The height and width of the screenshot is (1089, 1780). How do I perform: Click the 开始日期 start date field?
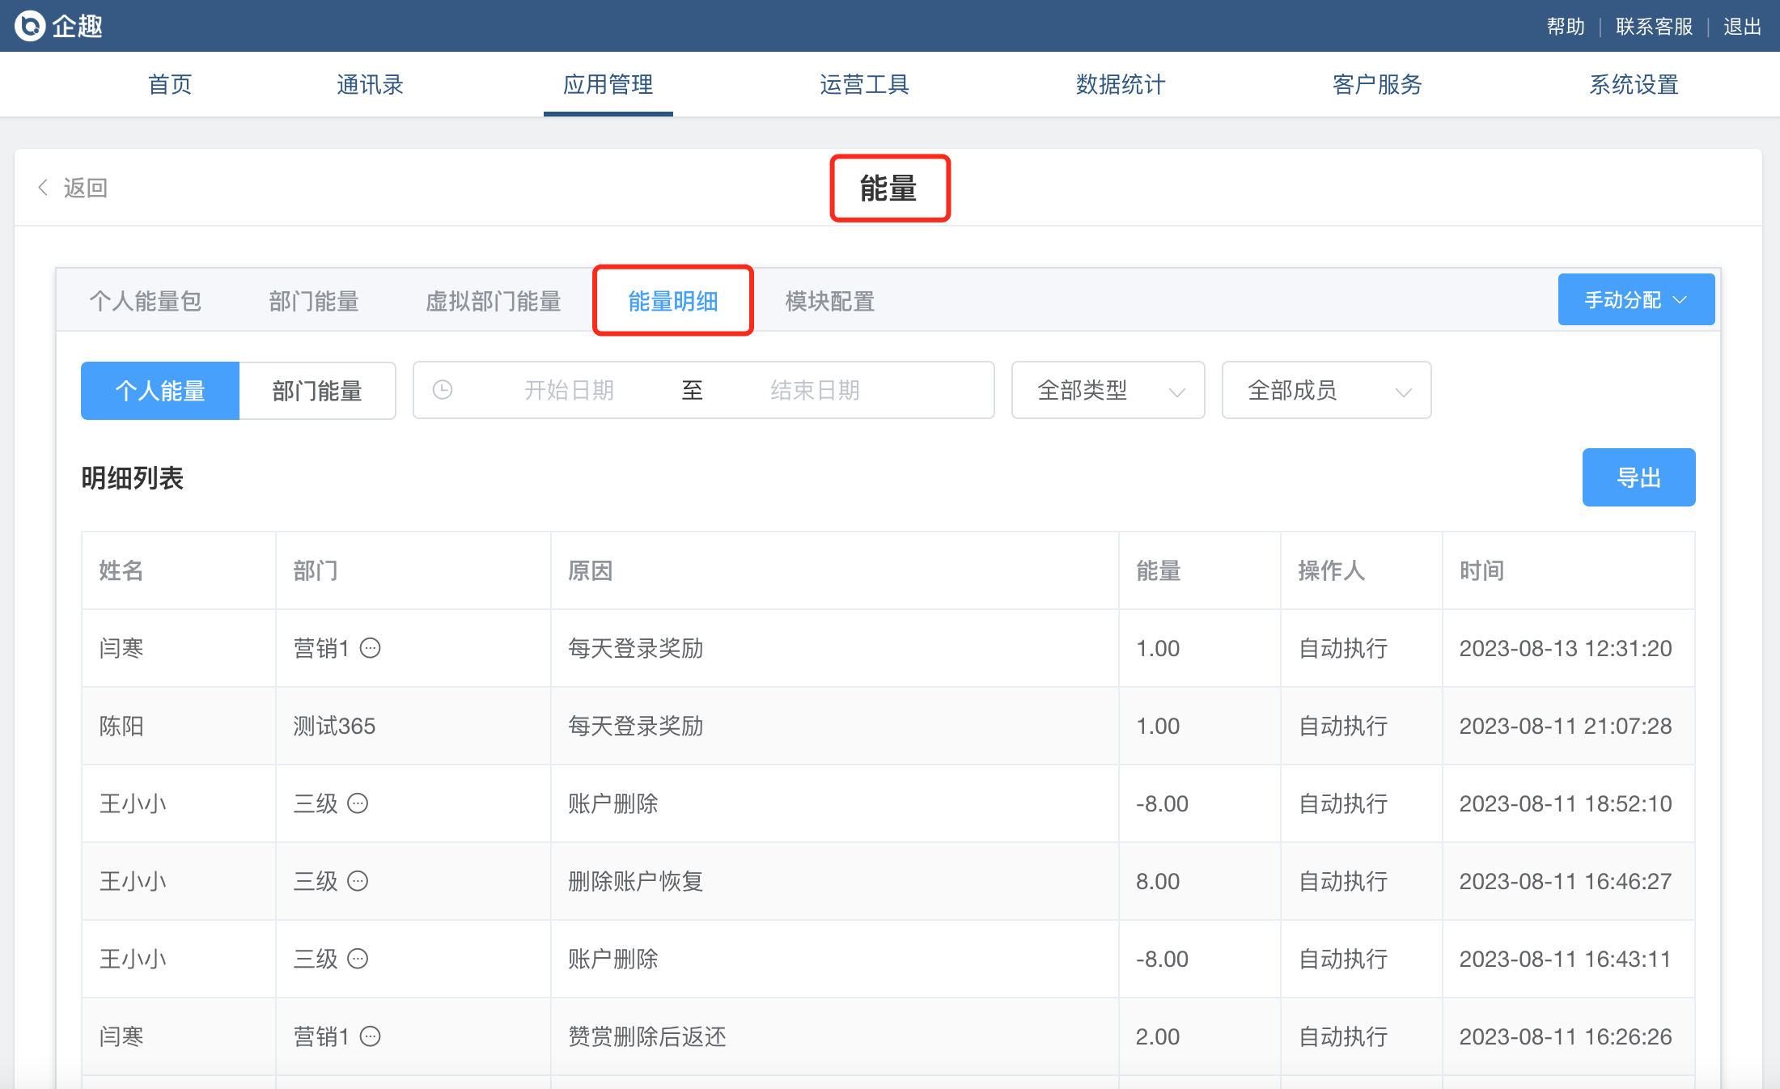point(569,390)
